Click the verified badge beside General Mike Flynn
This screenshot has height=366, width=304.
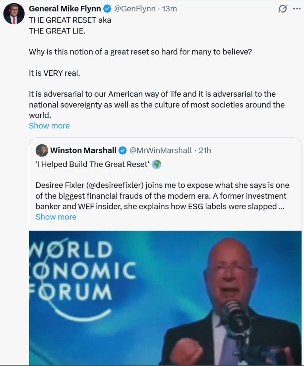[x=107, y=9]
